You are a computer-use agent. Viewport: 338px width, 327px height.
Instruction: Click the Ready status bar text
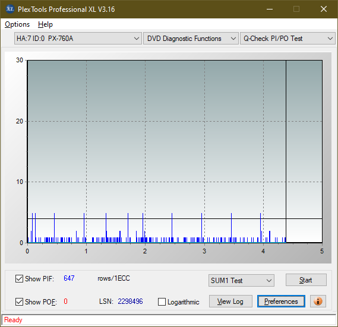pyautogui.click(x=13, y=320)
